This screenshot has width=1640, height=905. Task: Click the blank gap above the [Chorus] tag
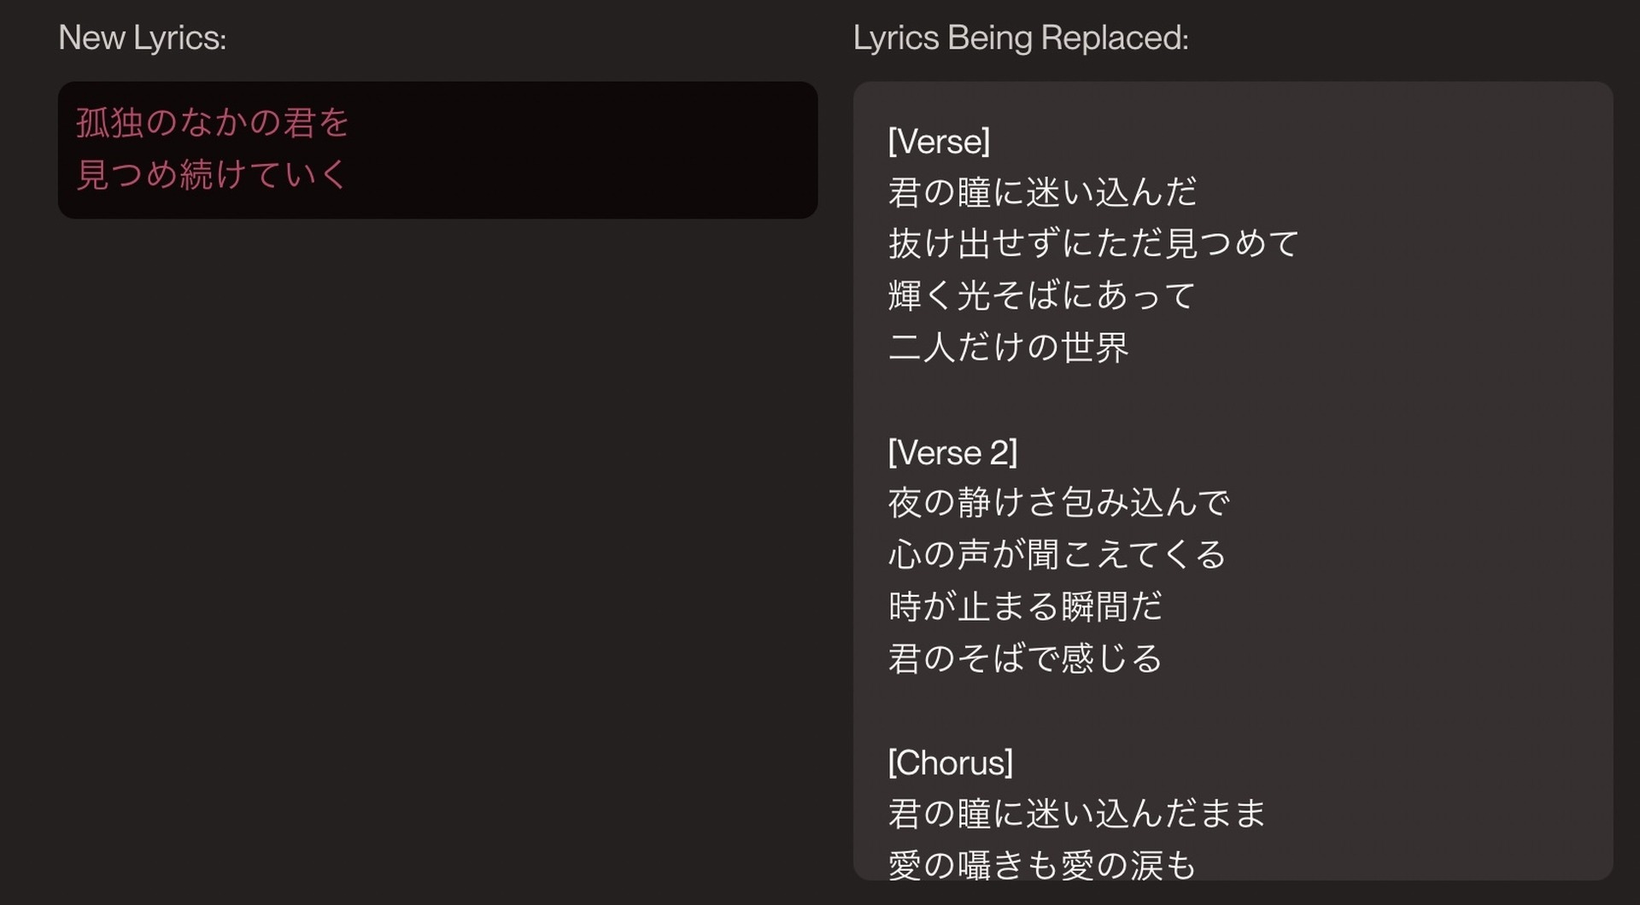pyautogui.click(x=1233, y=710)
